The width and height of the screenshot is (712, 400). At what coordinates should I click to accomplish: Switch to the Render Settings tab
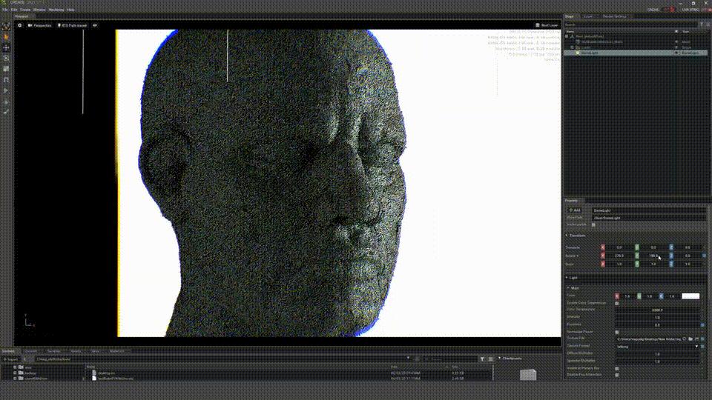tap(614, 16)
